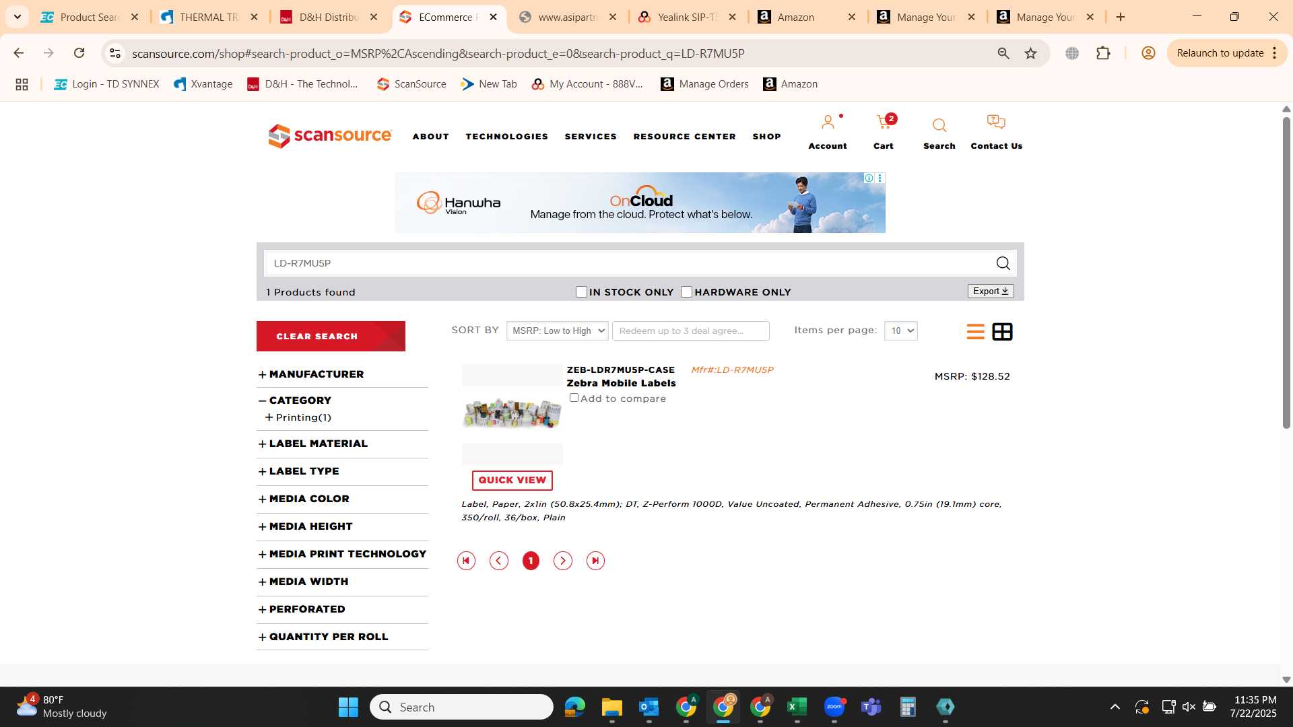Reload the page
This screenshot has width=1293, height=727.
(x=79, y=53)
